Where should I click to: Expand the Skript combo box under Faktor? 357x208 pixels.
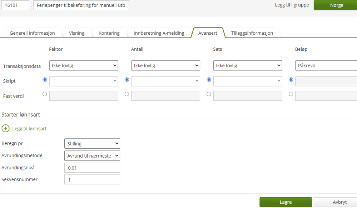pos(84,81)
